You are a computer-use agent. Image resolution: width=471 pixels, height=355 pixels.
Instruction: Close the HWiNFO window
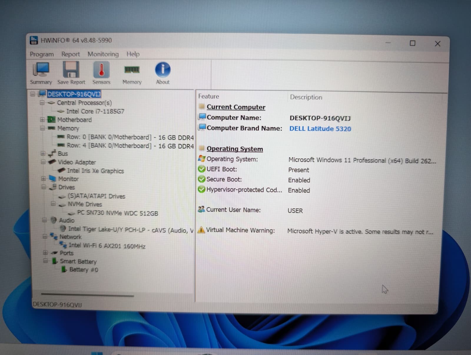coord(437,44)
